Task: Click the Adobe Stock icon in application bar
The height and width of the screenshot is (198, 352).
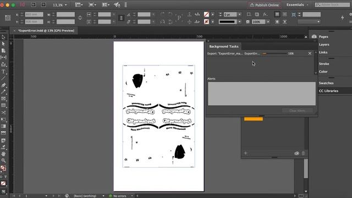Action: tap(43, 4)
